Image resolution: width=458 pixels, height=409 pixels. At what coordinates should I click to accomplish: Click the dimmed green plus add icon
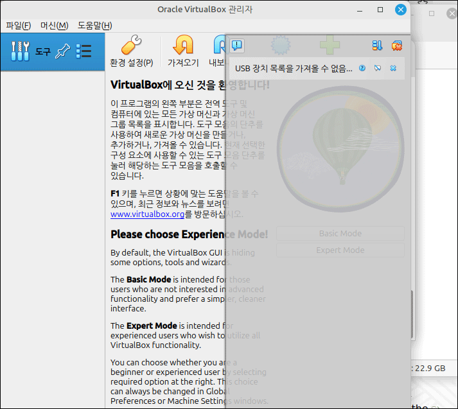(330, 45)
